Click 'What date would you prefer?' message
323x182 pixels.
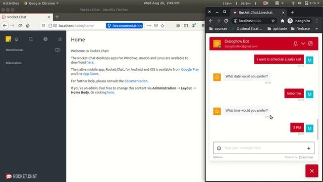247,76
